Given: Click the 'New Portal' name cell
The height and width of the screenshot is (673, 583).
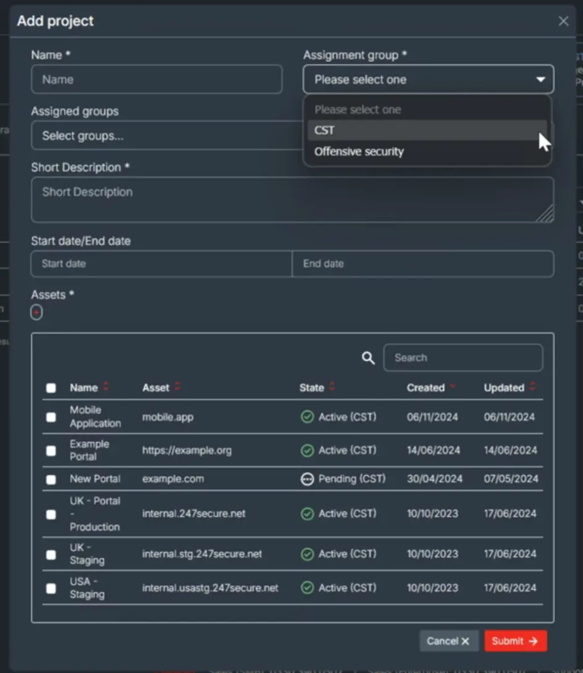Looking at the screenshot, I should 95,479.
